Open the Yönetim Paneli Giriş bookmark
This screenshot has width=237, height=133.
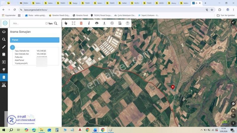(60, 15)
